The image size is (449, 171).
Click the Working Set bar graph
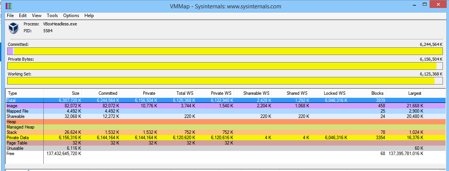point(225,81)
